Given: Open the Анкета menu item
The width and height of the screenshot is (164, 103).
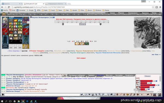Looking at the screenshot, I should click(x=149, y=14).
